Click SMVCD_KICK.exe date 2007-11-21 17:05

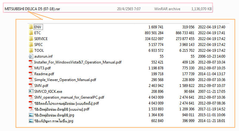tap(211, 92)
